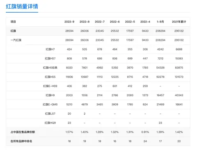Click the 红旗销量详情 heading
This screenshot has width=197, height=150.
[22, 7]
